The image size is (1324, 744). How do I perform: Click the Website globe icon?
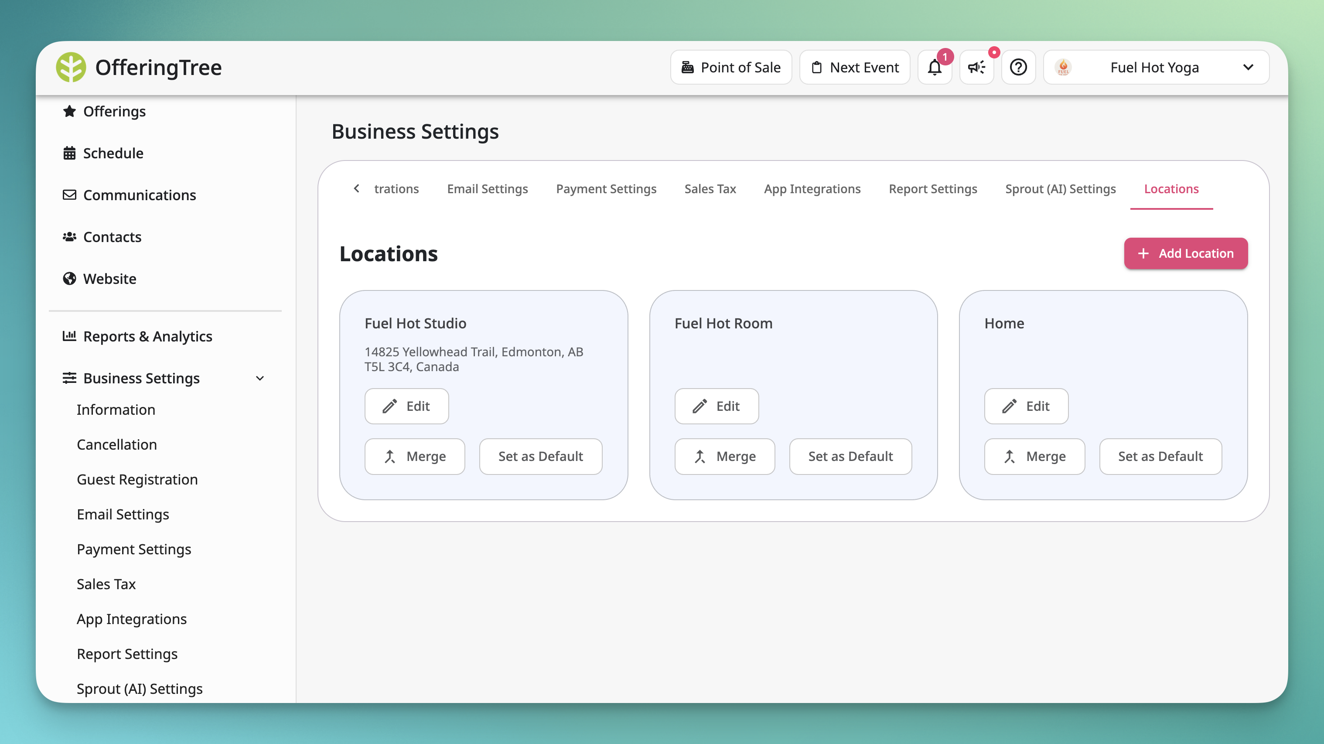point(70,279)
